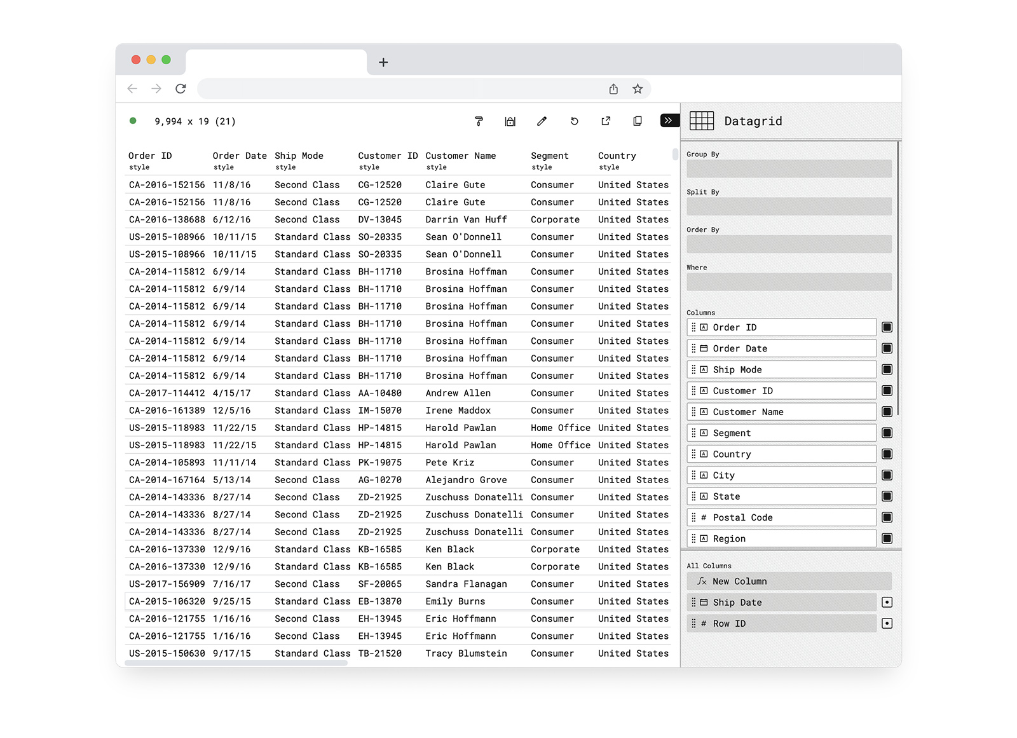
Task: Open a new browser tab with plus
Action: pyautogui.click(x=383, y=62)
